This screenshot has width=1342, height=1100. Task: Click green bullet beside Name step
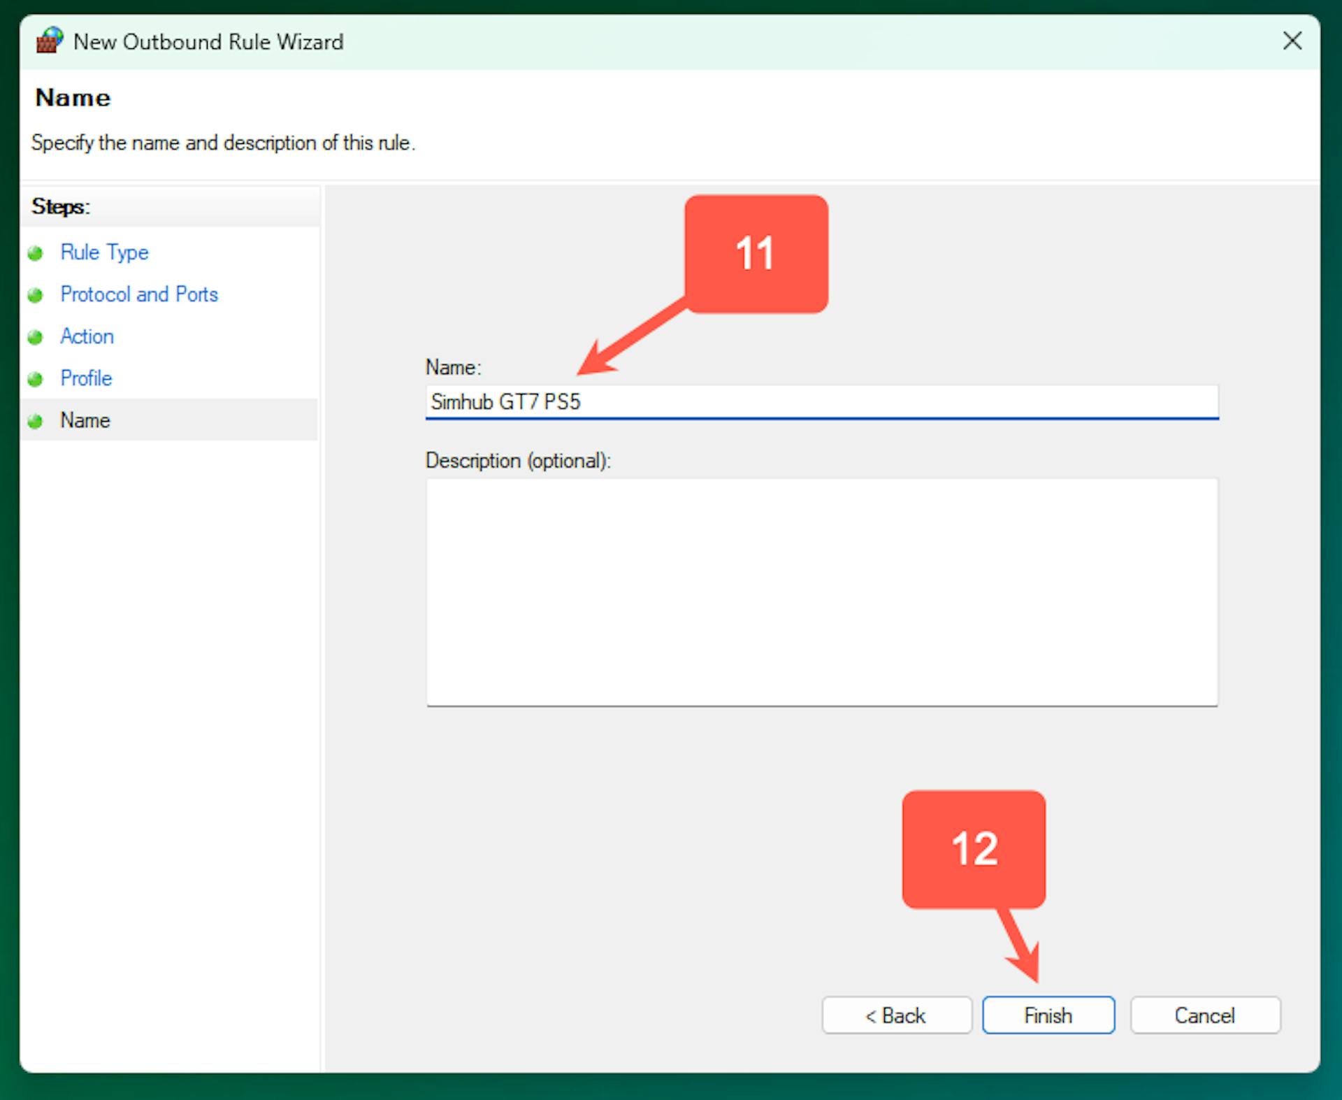[36, 421]
